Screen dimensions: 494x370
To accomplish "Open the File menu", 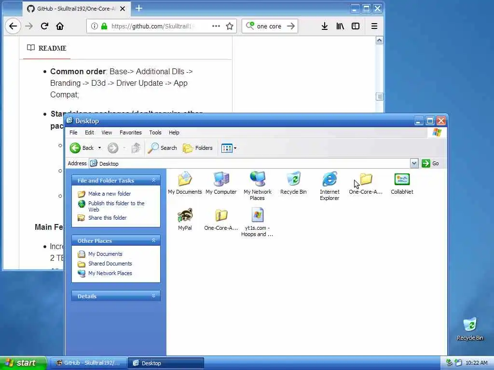I will click(x=73, y=132).
